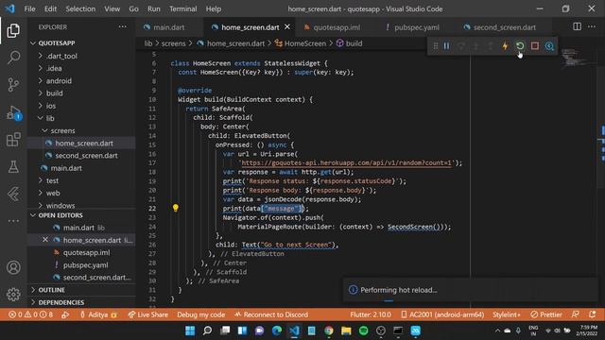This screenshot has height=340, width=605.
Task: Open the Selection menu
Action: (80, 8)
